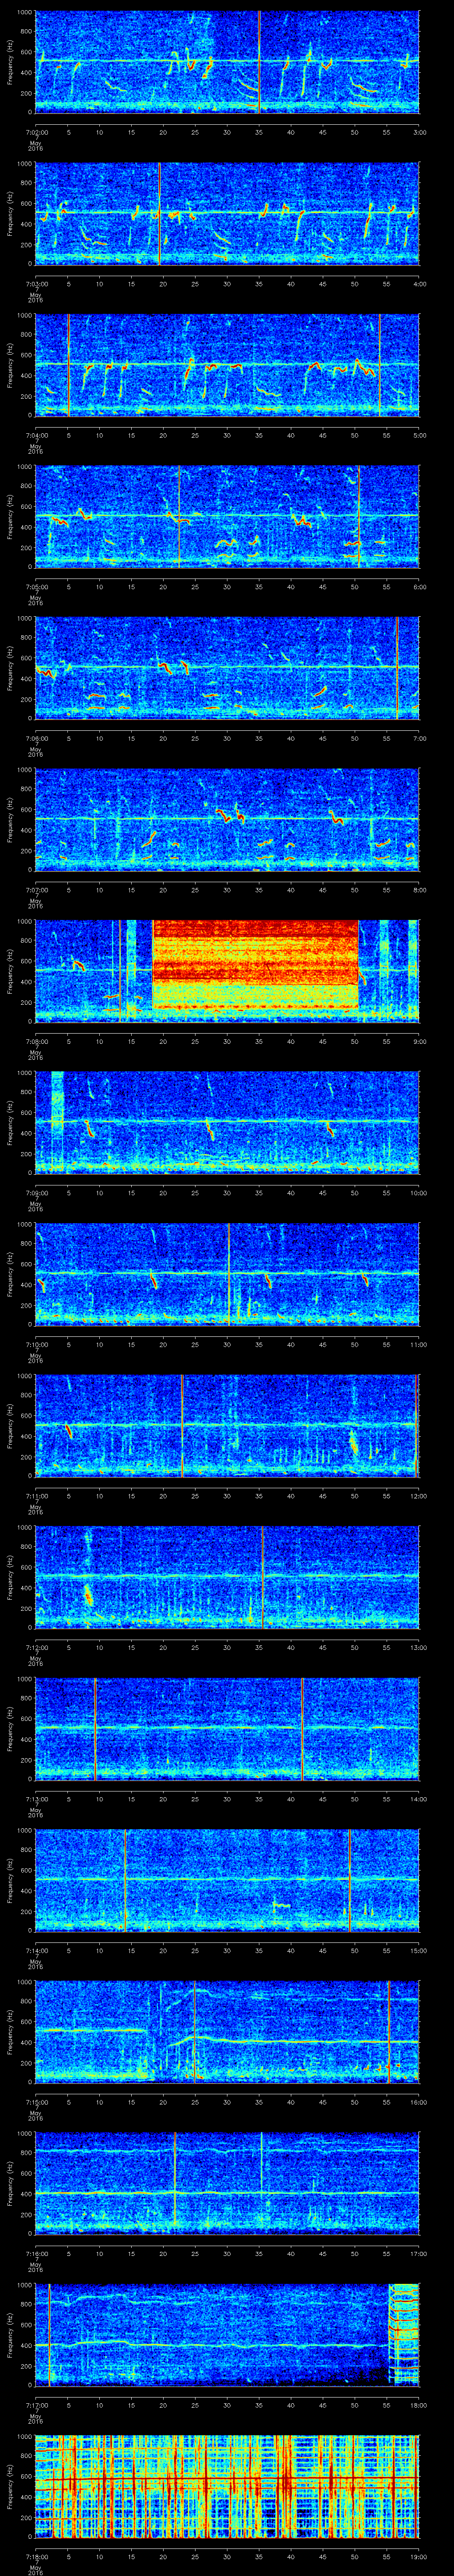The height and width of the screenshot is (2576, 454).
Task: Click the red broadband noise block in 7:08:00 panel
Action: click(x=255, y=964)
